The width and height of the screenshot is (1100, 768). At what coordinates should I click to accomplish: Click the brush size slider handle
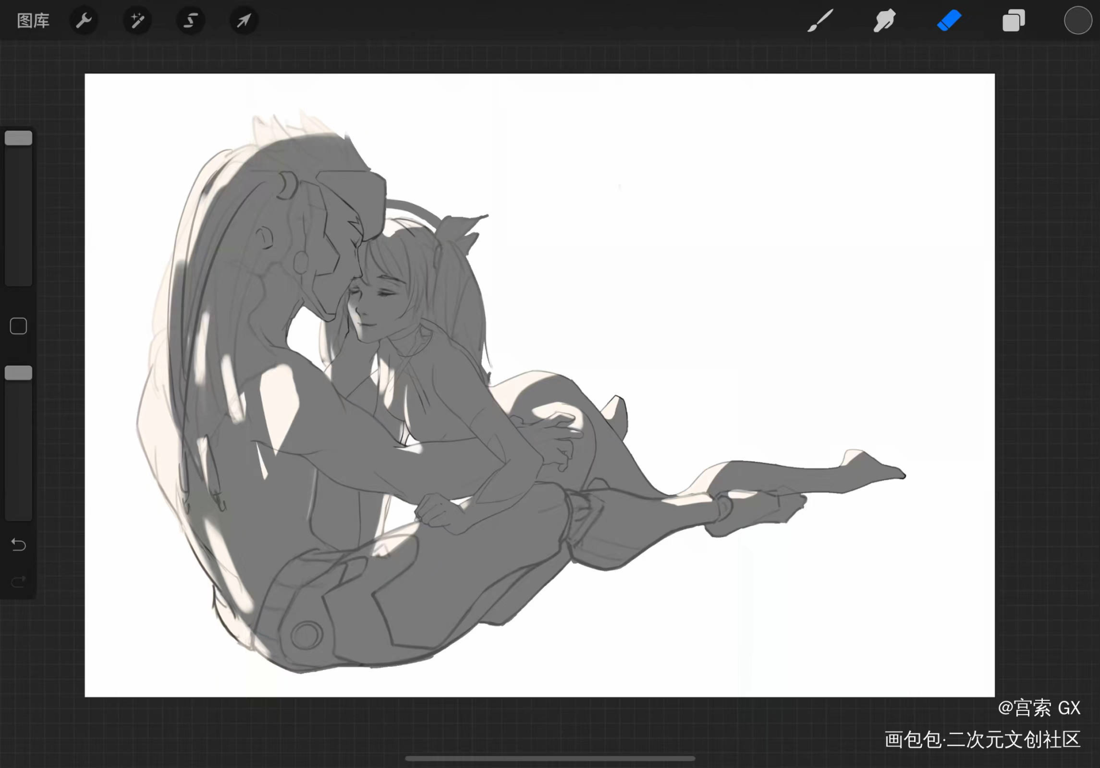[x=19, y=138]
